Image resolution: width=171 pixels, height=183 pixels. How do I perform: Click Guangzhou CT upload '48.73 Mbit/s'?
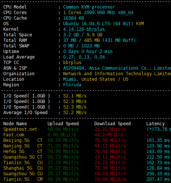(x=63, y=157)
